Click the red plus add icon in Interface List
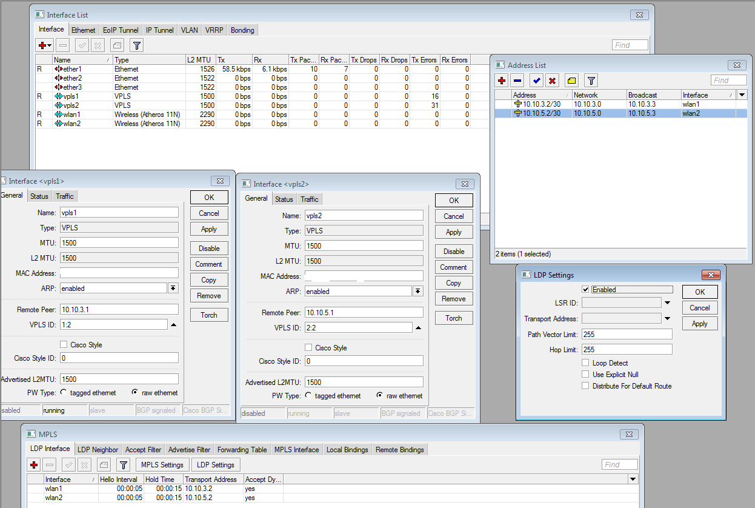 click(x=42, y=45)
